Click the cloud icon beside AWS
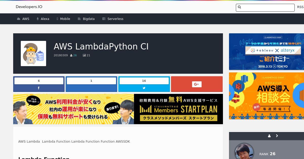The width and height of the screenshot is (304, 159). [x=18, y=19]
